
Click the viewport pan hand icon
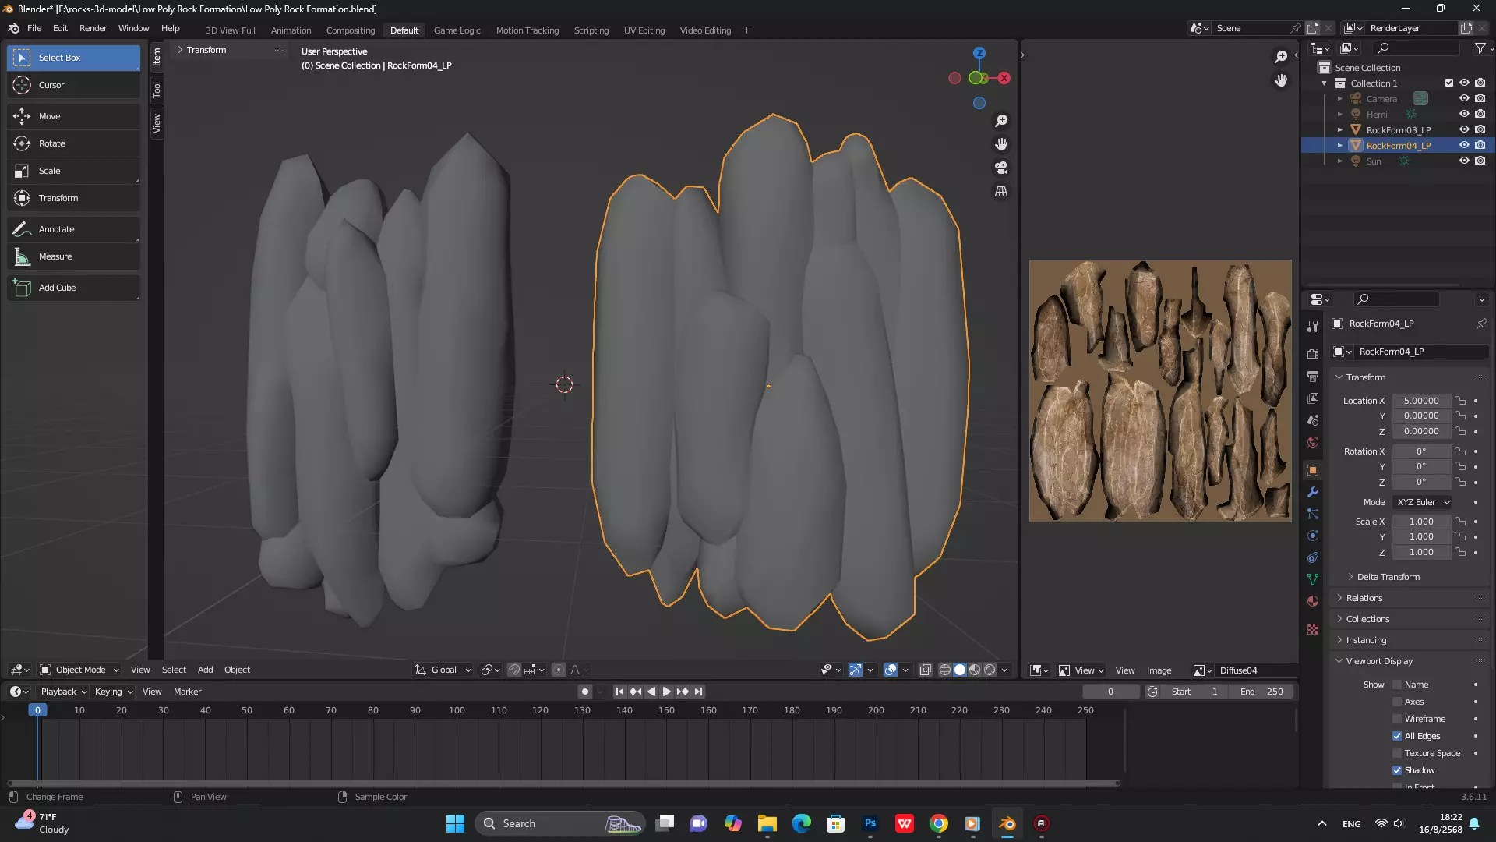[1001, 144]
